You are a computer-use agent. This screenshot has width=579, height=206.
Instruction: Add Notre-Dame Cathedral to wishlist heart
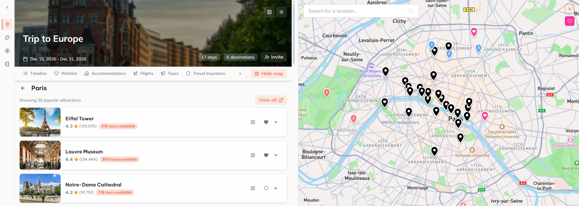coord(266,188)
